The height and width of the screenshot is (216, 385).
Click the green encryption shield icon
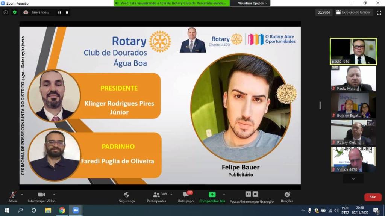[x=15, y=12]
